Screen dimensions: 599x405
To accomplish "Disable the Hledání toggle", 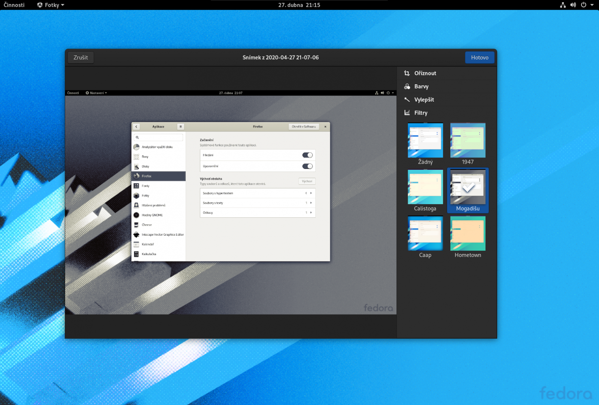I will click(307, 155).
